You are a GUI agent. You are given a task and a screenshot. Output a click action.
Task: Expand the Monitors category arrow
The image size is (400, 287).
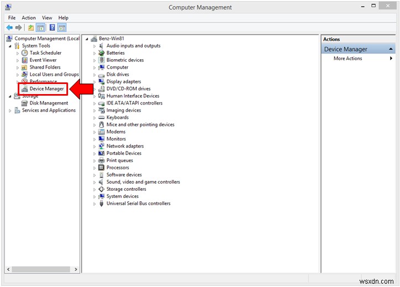[x=95, y=139]
